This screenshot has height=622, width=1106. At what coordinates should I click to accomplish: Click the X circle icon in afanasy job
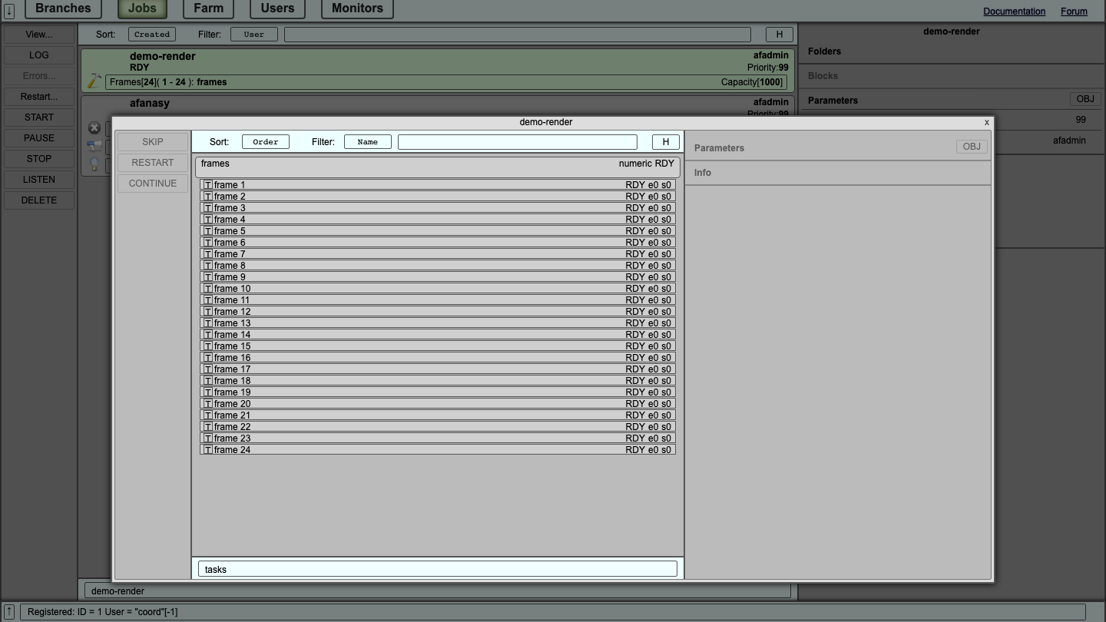tap(94, 128)
